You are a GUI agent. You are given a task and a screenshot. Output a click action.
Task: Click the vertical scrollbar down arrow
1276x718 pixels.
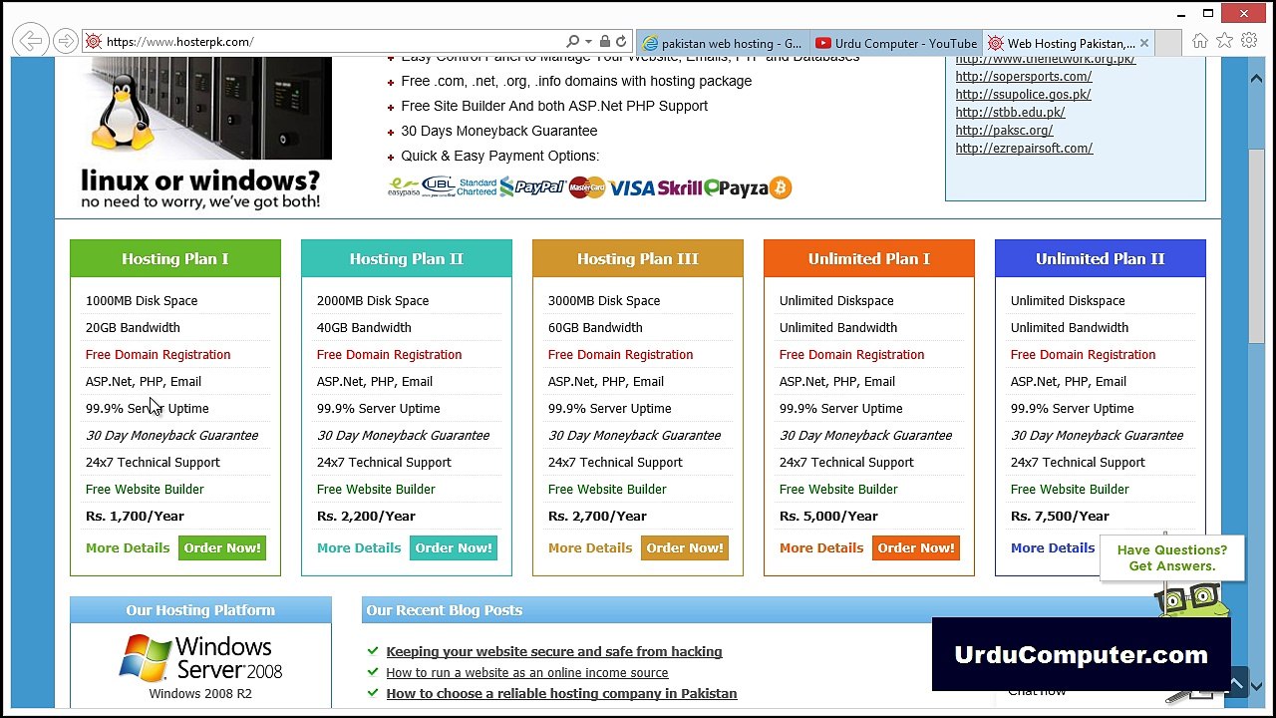[1256, 686]
